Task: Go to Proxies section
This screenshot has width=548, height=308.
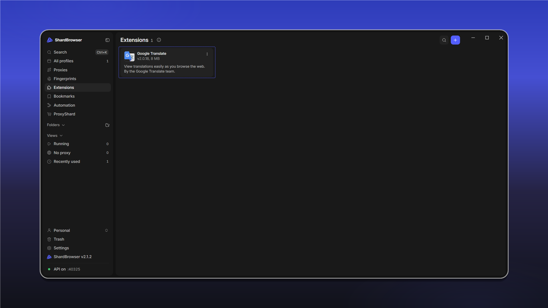Action: coord(78,70)
